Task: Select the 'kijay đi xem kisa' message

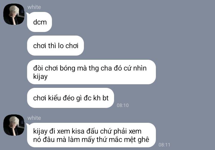Action: (91, 135)
